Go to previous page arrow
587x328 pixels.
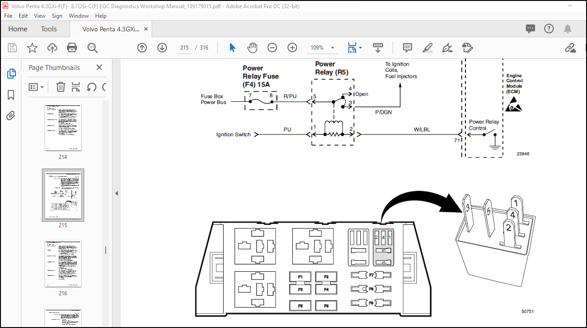tap(142, 48)
